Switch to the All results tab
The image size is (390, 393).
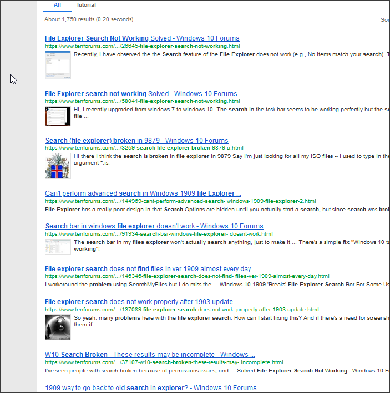(x=57, y=5)
